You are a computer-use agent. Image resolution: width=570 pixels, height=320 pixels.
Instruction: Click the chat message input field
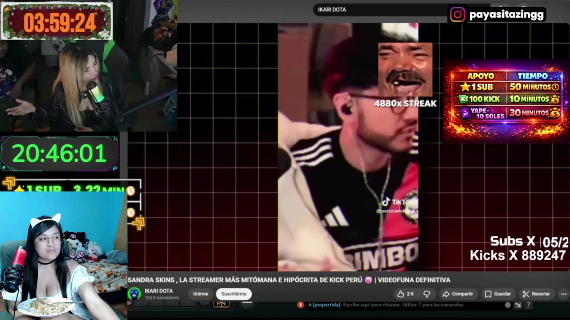[403, 305]
